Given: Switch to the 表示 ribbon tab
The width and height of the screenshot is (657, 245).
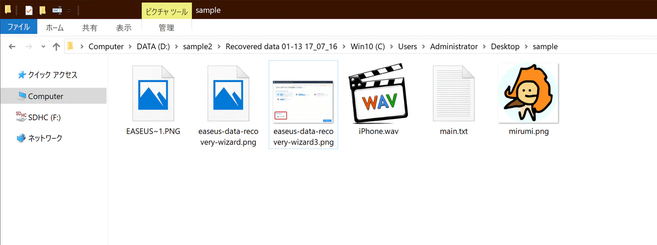Looking at the screenshot, I should (124, 27).
